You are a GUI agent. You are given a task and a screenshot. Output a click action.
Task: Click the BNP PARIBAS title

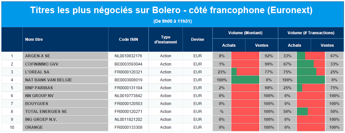pyautogui.click(x=39, y=88)
